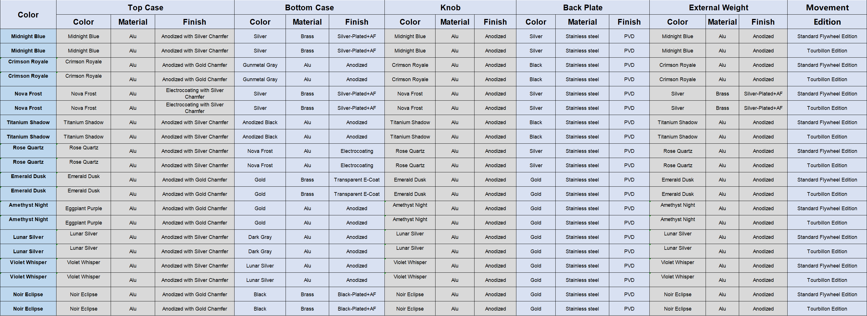The height and width of the screenshot is (316, 867).
Task: Click Tourbillon Edition cell in last Noir Eclipse row
Action: pyautogui.click(x=827, y=309)
